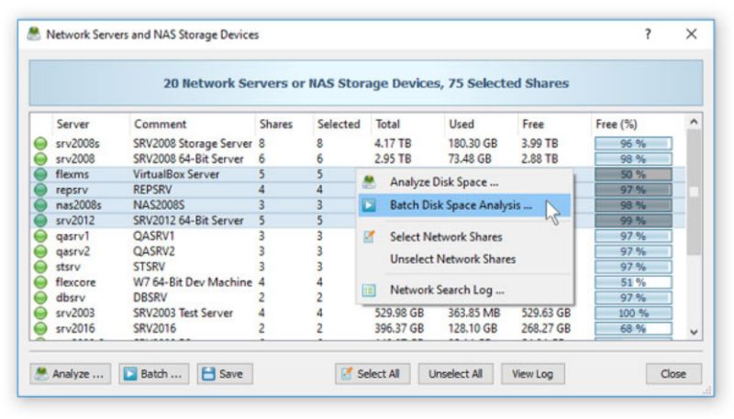Click the green status icon for flexcore
This screenshot has width=734, height=419.
pyautogui.click(x=40, y=282)
